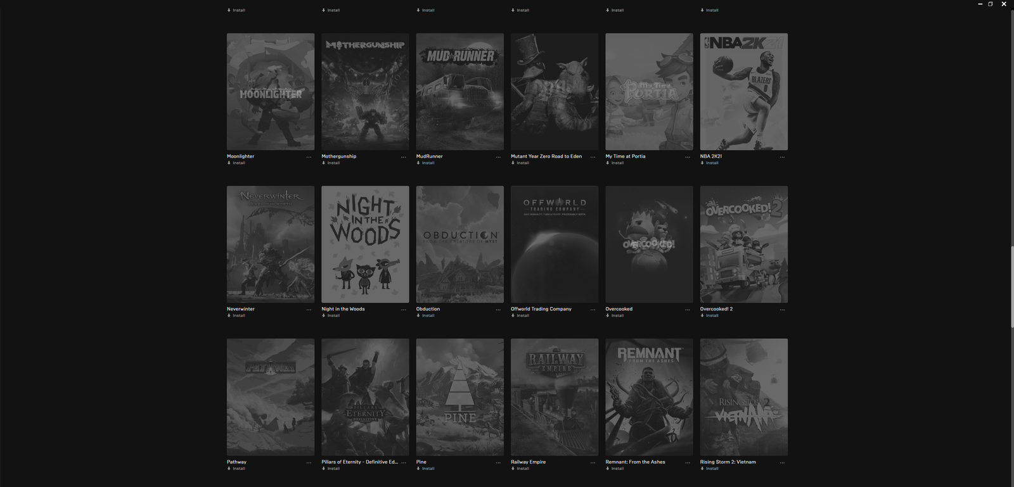
Task: Open Night in the Woods cover art
Action: tap(365, 244)
